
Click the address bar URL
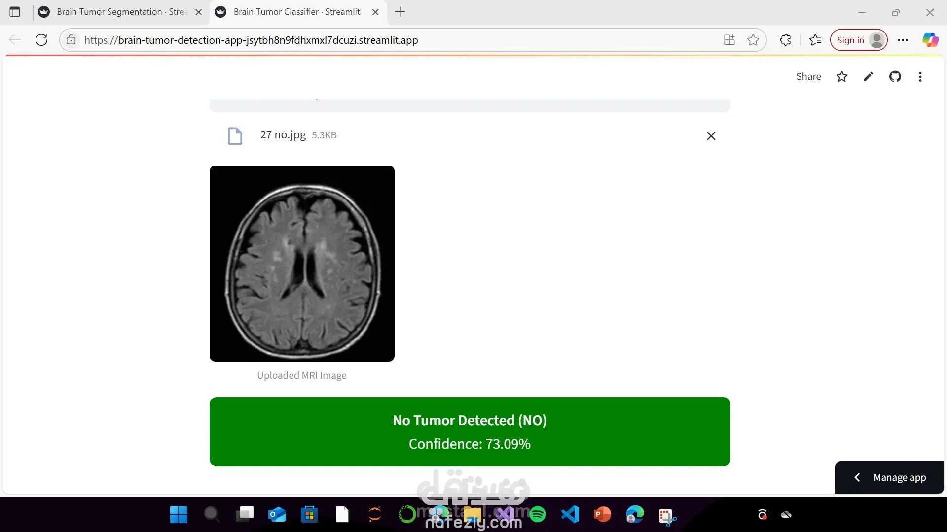point(251,40)
